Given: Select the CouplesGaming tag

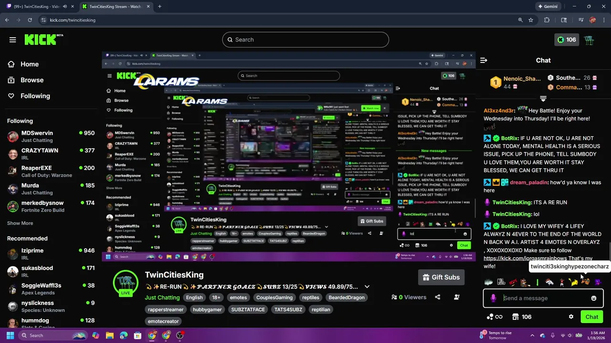Looking at the screenshot, I should 274,297.
